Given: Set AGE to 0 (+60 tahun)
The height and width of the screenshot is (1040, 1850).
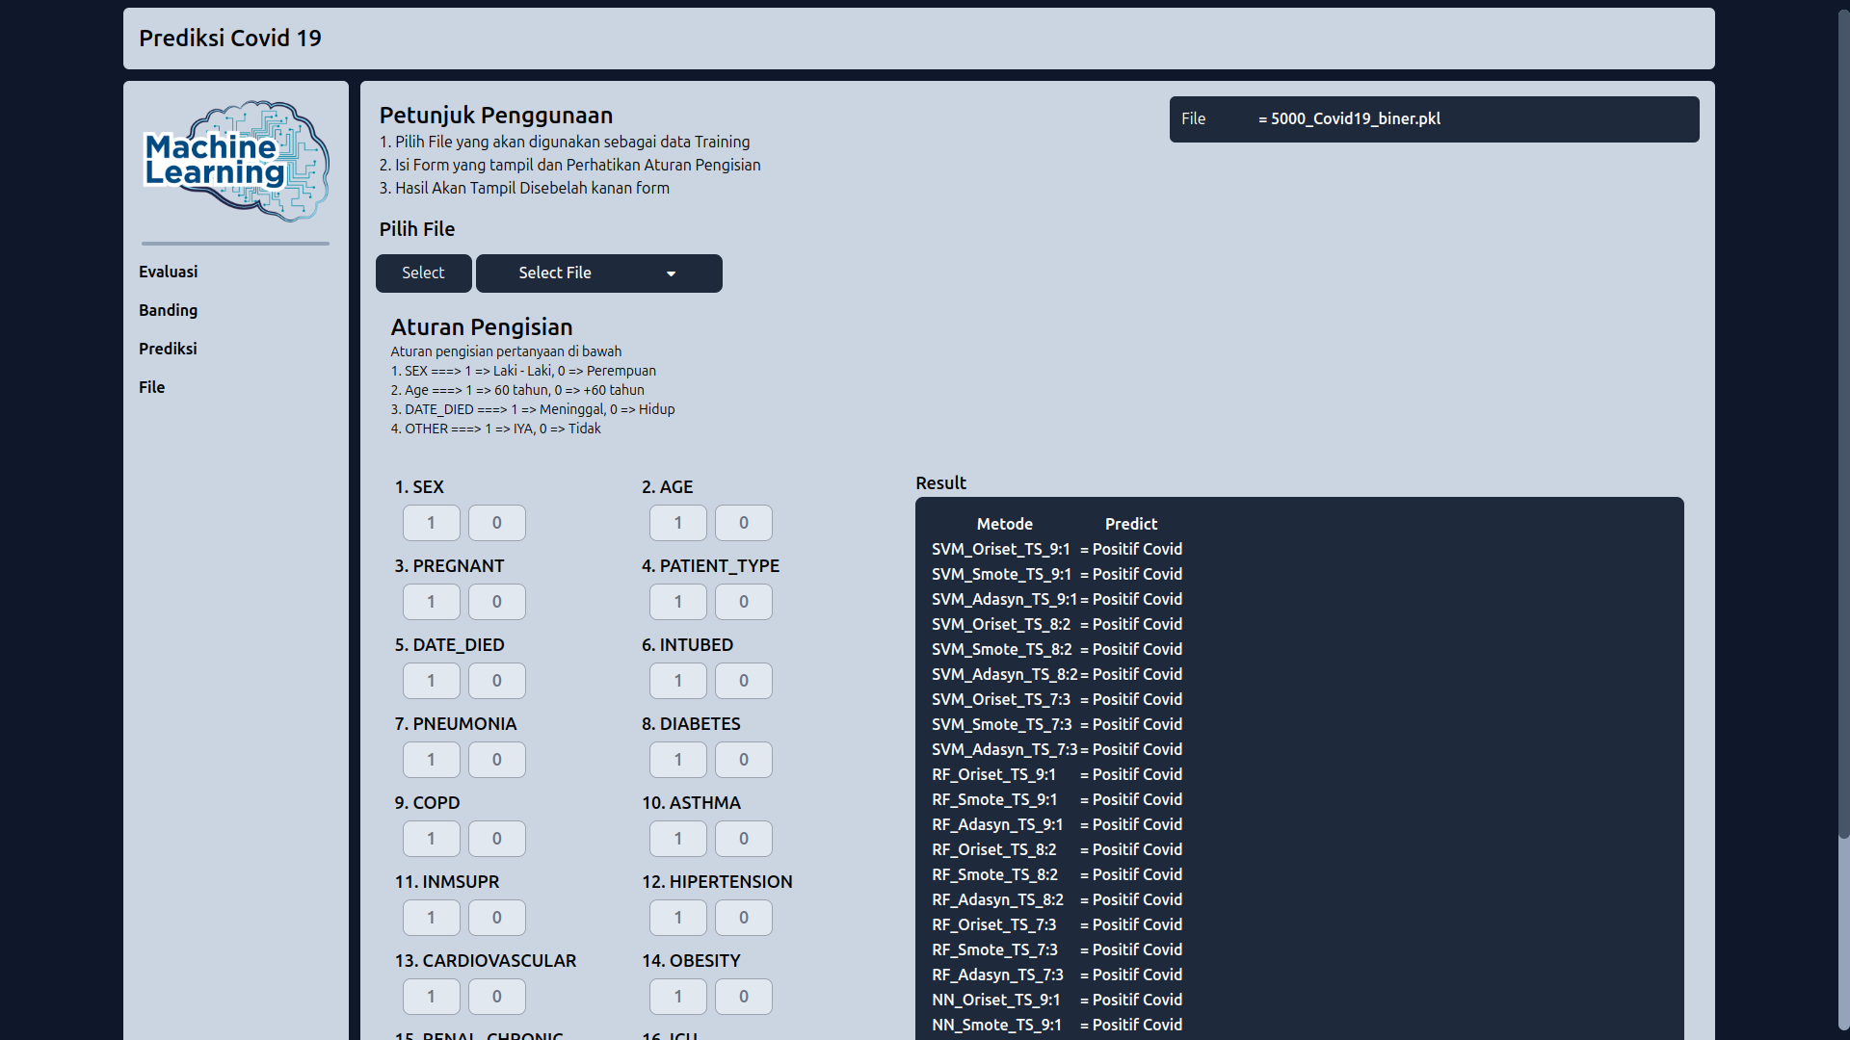Looking at the screenshot, I should click(743, 522).
